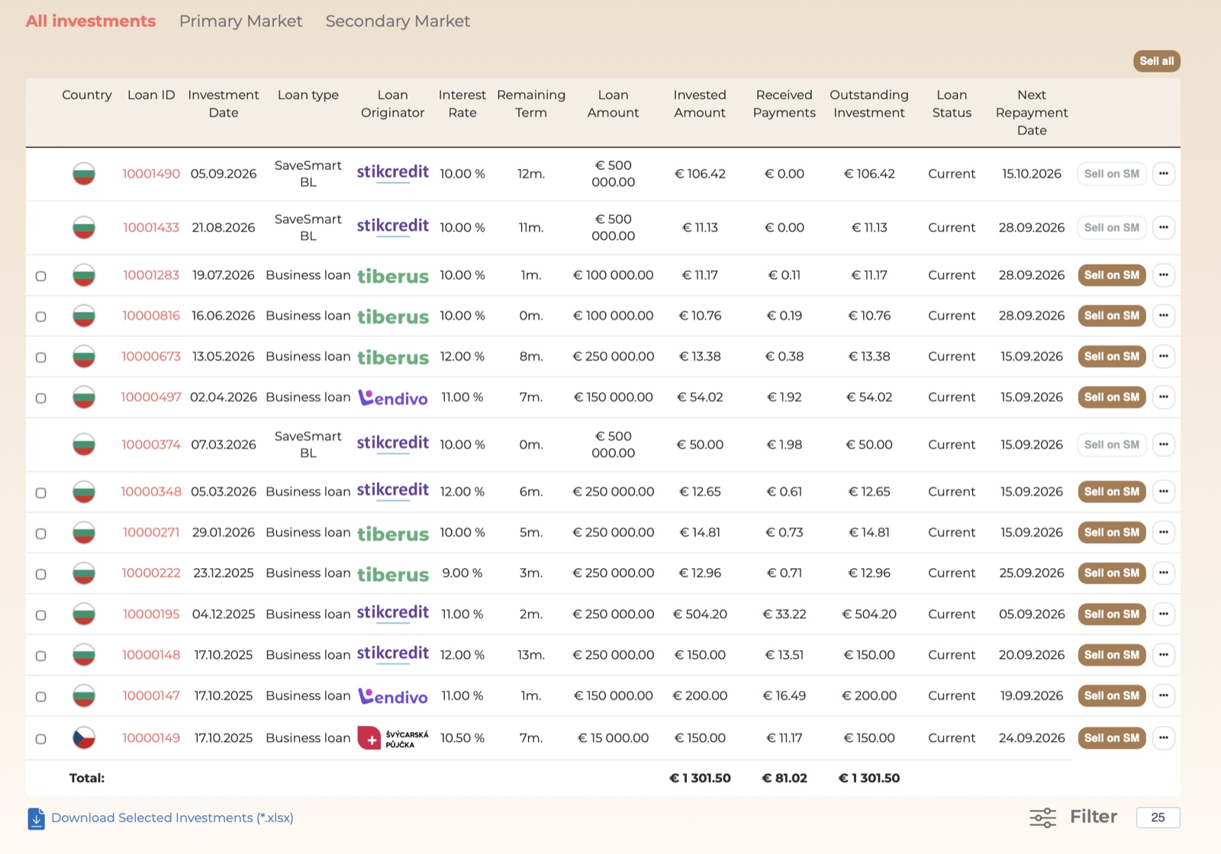The width and height of the screenshot is (1221, 854).
Task: Open more options for loan 10000195
Action: pyautogui.click(x=1163, y=614)
